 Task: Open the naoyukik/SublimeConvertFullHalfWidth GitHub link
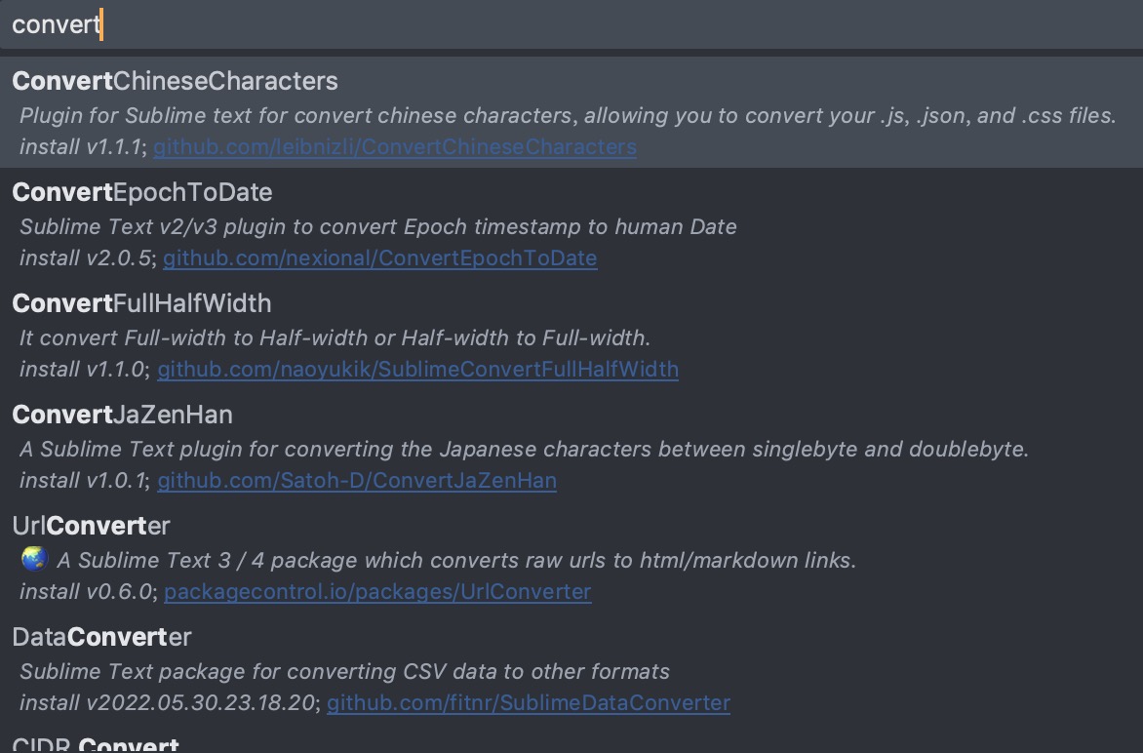pyautogui.click(x=417, y=370)
